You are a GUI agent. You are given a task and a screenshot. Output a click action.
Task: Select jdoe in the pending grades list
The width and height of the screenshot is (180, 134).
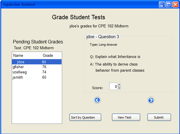21,62
